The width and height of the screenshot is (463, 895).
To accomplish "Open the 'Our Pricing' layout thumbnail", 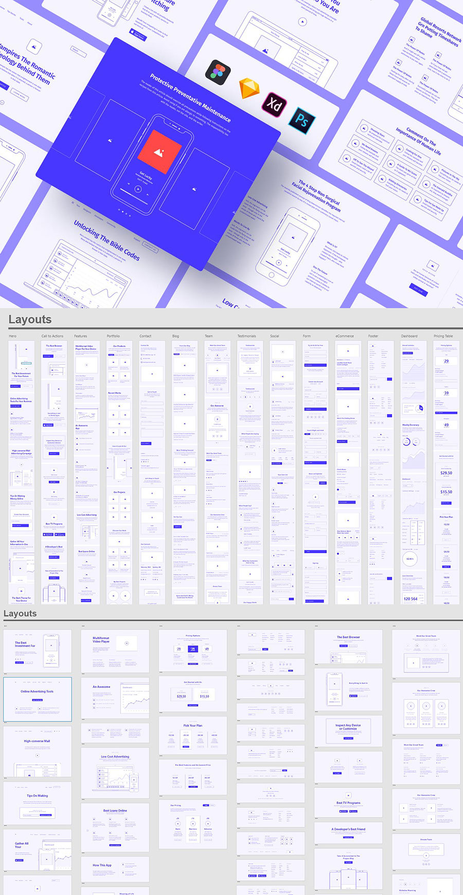I will click(x=193, y=823).
